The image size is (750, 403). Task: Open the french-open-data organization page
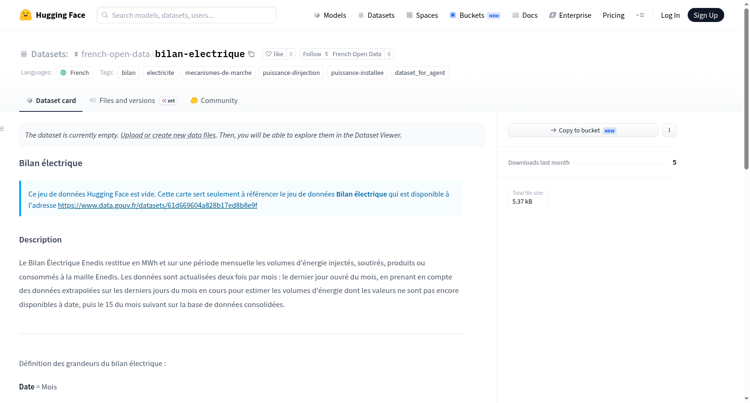[115, 54]
